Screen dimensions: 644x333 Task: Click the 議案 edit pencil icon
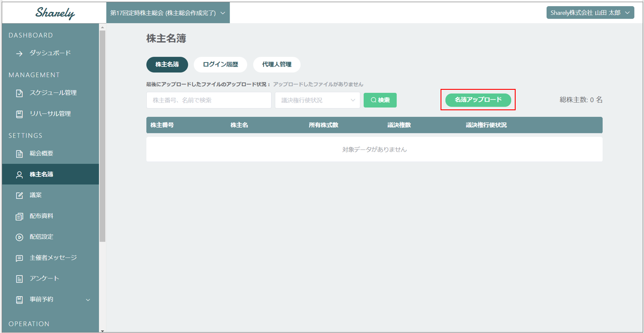click(x=19, y=196)
